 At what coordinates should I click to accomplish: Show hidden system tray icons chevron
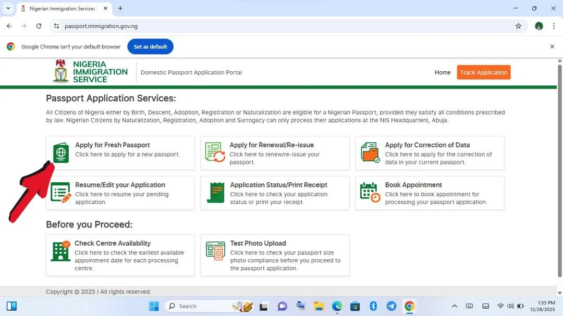coord(454,306)
